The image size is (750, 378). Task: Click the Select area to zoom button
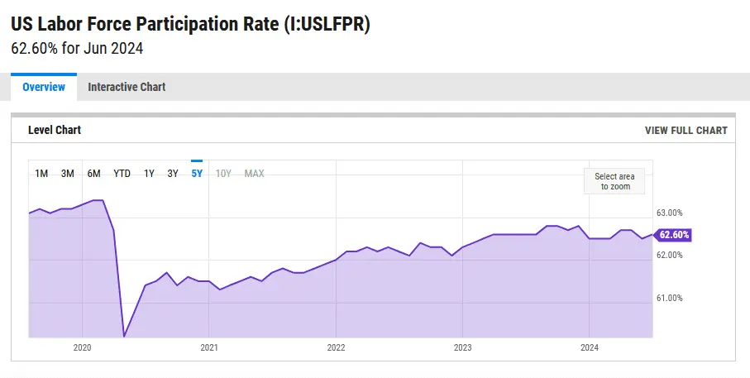(614, 181)
